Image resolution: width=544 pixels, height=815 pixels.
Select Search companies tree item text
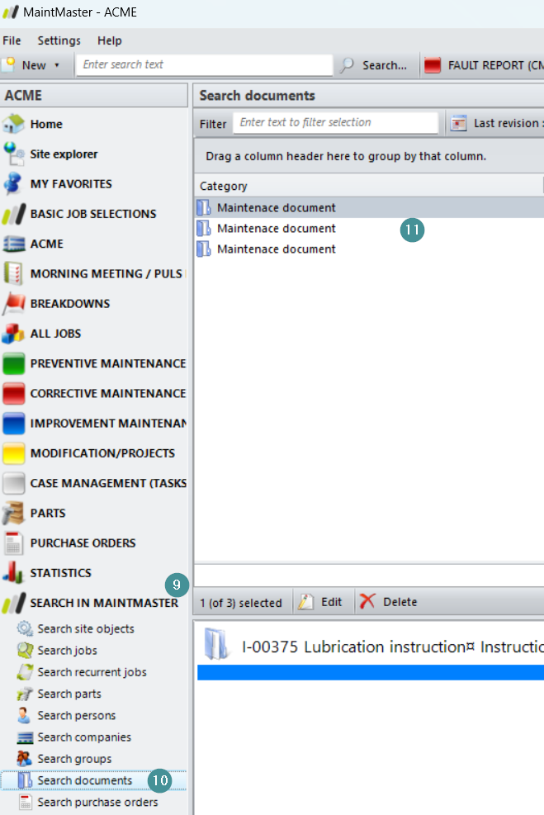point(84,737)
